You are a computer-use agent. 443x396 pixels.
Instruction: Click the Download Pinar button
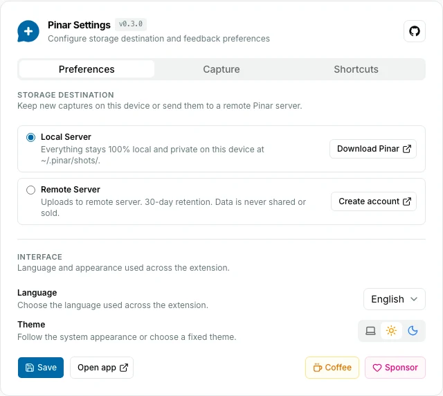click(373, 149)
